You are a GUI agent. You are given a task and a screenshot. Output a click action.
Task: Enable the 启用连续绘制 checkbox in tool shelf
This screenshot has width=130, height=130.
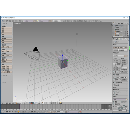2,70
